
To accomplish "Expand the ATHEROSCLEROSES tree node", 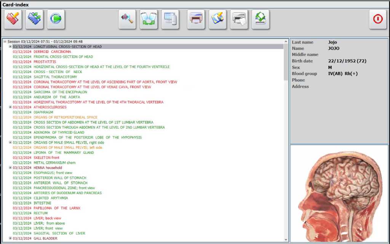I will (x=10, y=107).
